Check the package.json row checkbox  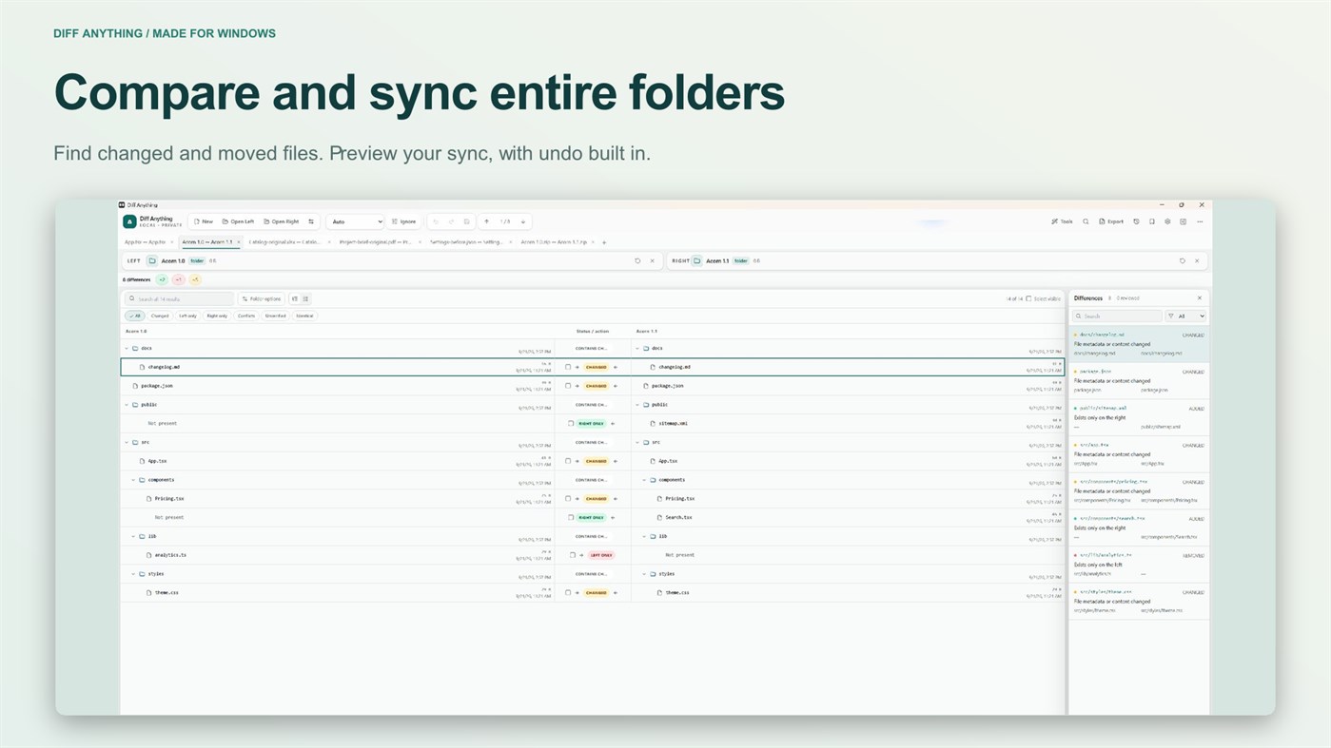tap(568, 386)
